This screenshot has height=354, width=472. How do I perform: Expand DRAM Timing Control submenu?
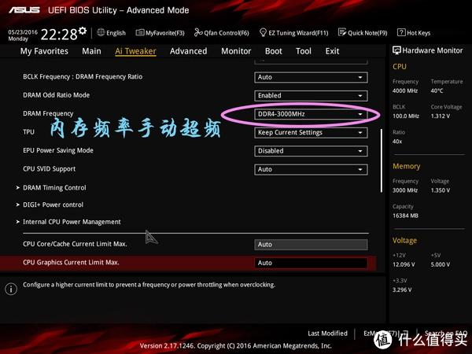tap(54, 188)
